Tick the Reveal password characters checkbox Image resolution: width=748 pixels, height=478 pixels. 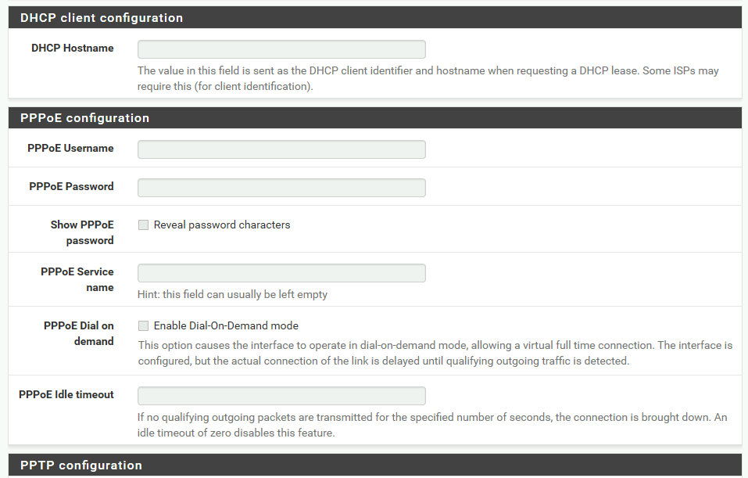143,225
